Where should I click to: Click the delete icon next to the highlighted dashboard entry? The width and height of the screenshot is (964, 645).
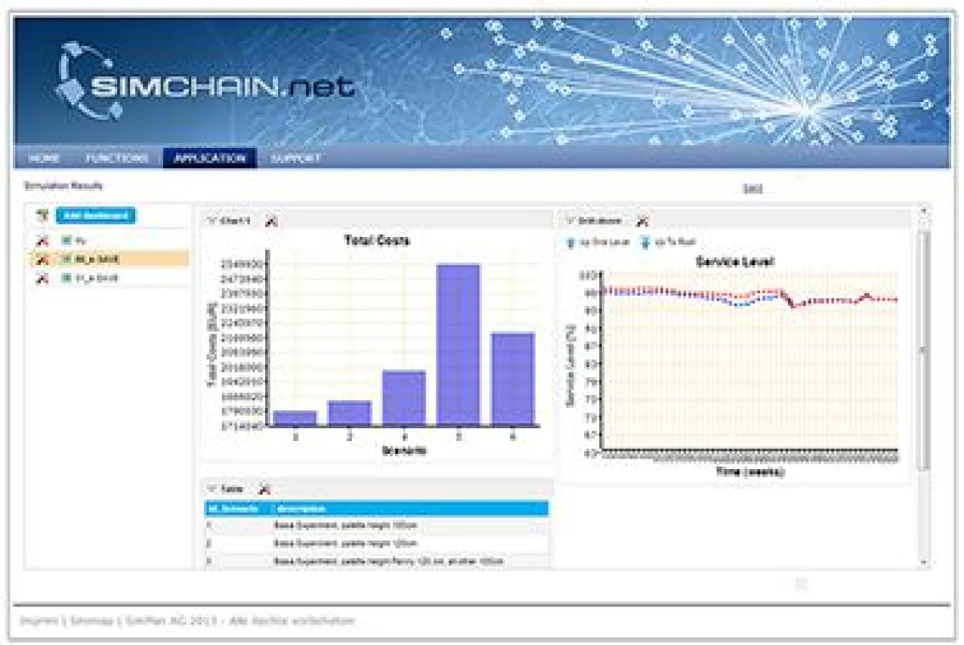coord(43,258)
